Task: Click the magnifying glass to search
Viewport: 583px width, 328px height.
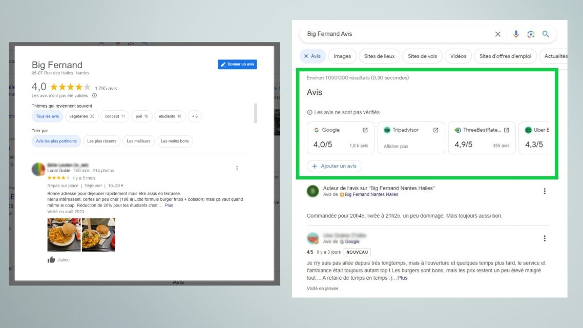Action: (546, 34)
